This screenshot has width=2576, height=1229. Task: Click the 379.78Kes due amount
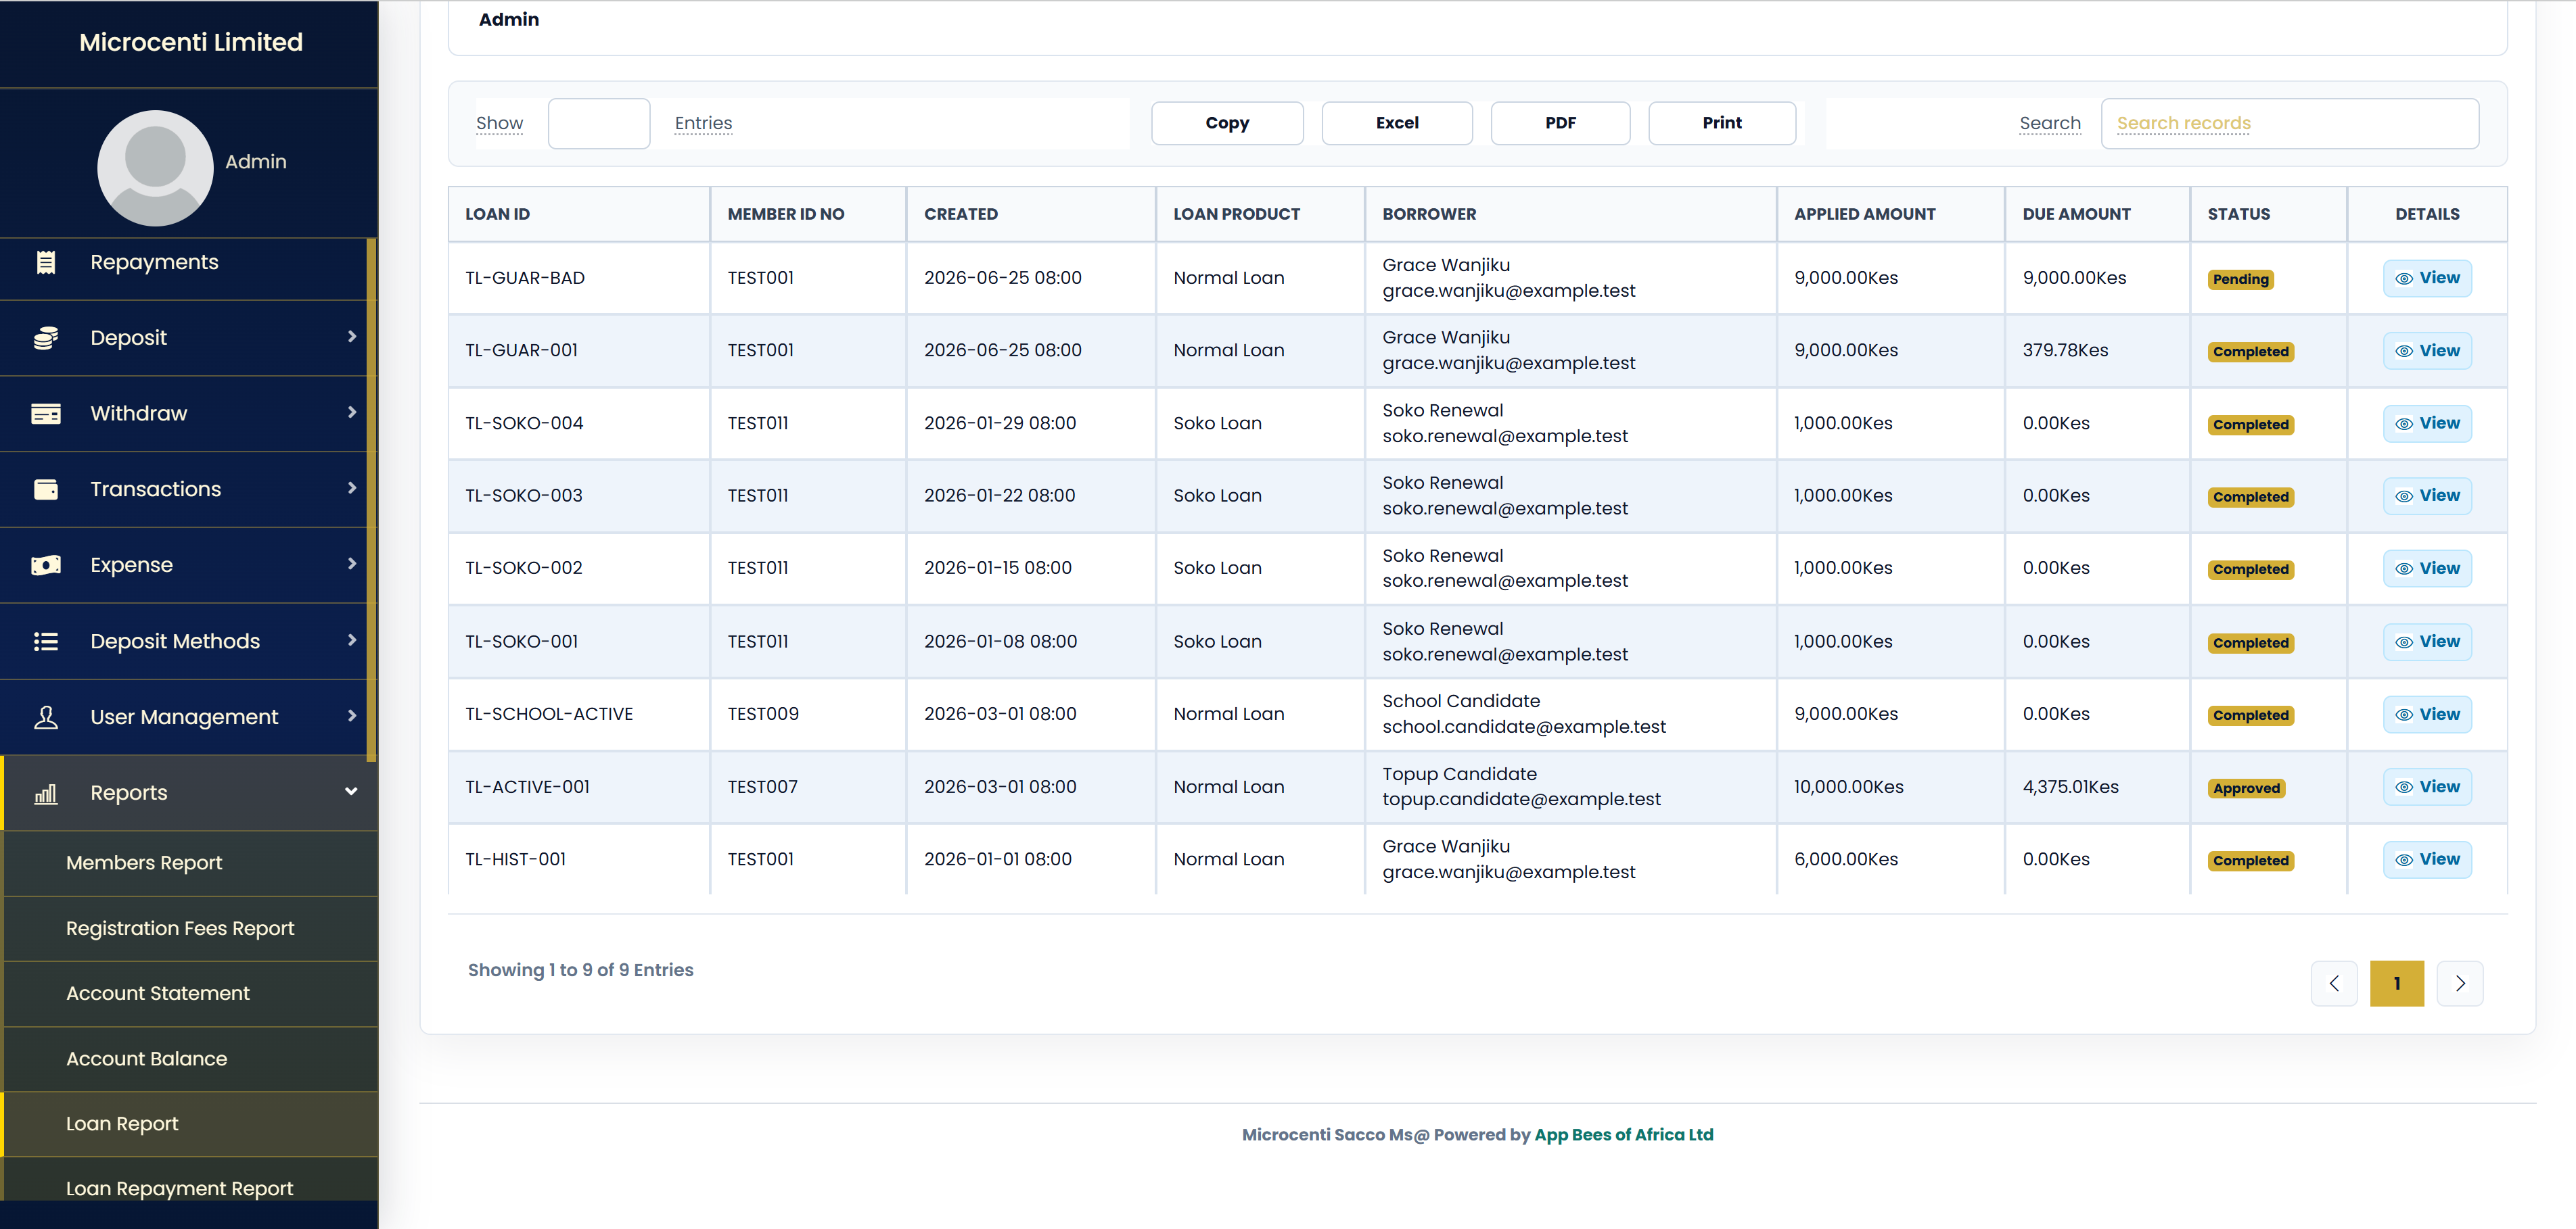pyautogui.click(x=2065, y=350)
